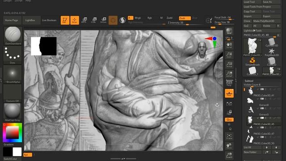Click the Zoom3D icon
The image size is (286, 161).
pyautogui.click(x=229, y=155)
